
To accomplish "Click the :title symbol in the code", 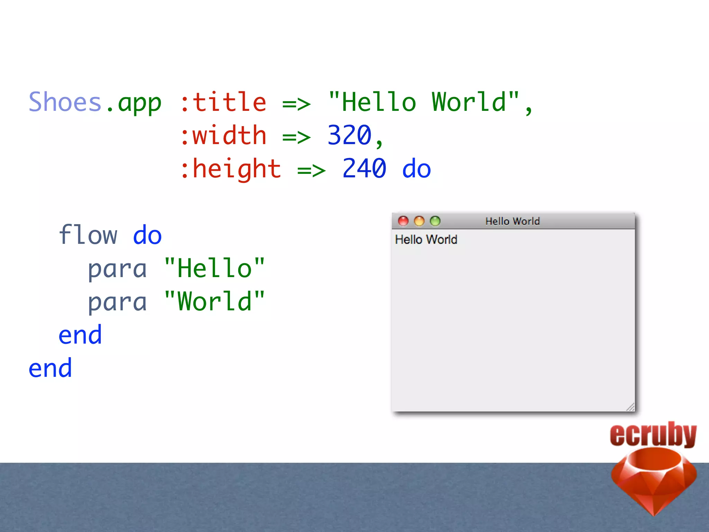I will click(223, 102).
